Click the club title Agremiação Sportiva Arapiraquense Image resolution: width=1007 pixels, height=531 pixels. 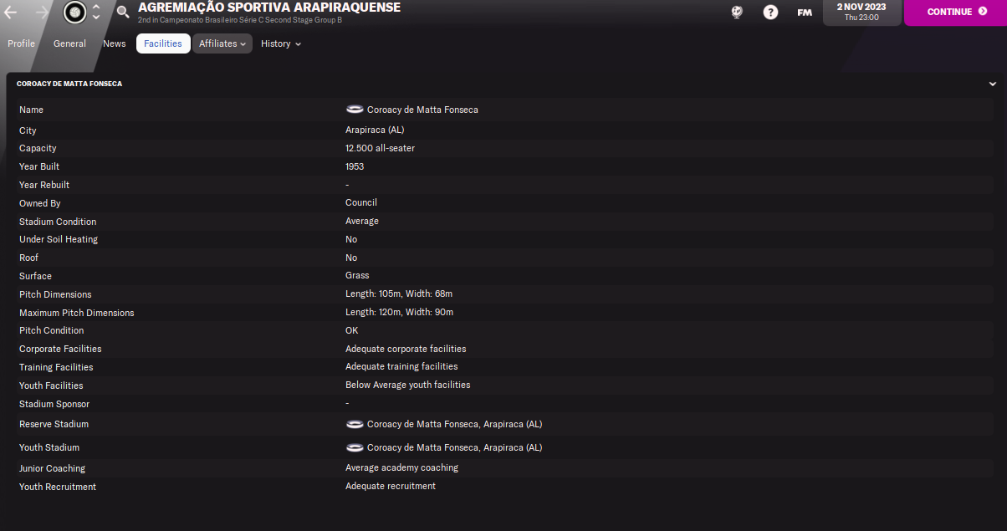pyautogui.click(x=269, y=8)
